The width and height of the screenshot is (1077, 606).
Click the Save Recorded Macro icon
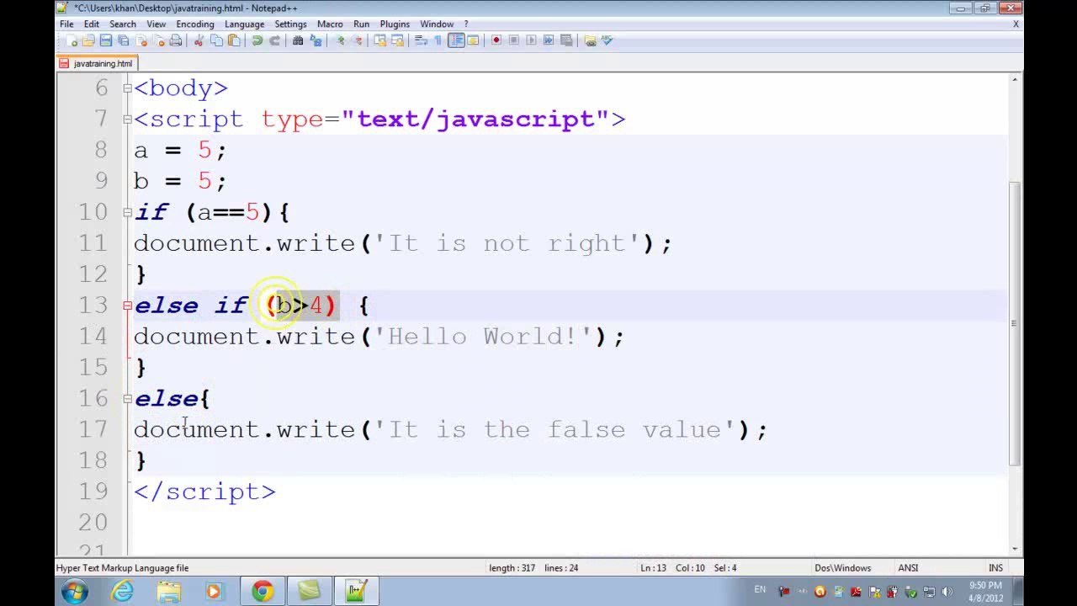[x=565, y=40]
